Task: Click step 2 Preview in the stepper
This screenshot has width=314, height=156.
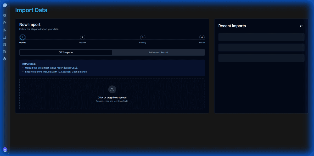Action: 82,37
